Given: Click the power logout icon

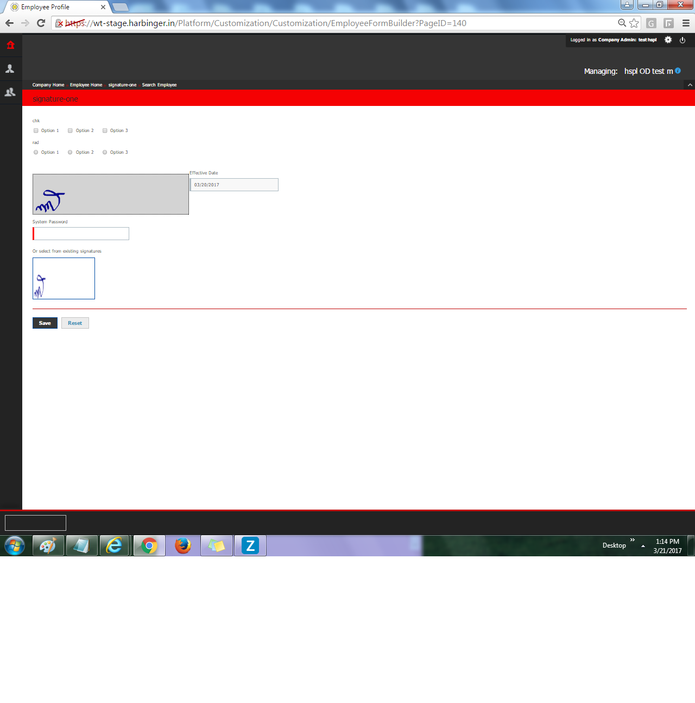Looking at the screenshot, I should point(683,40).
